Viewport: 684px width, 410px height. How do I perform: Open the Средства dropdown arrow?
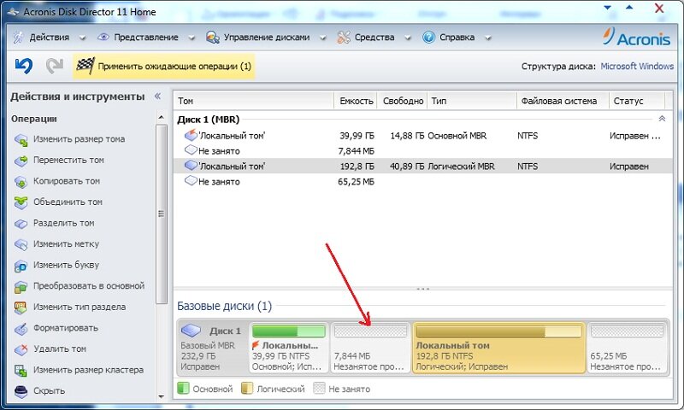pyautogui.click(x=408, y=38)
